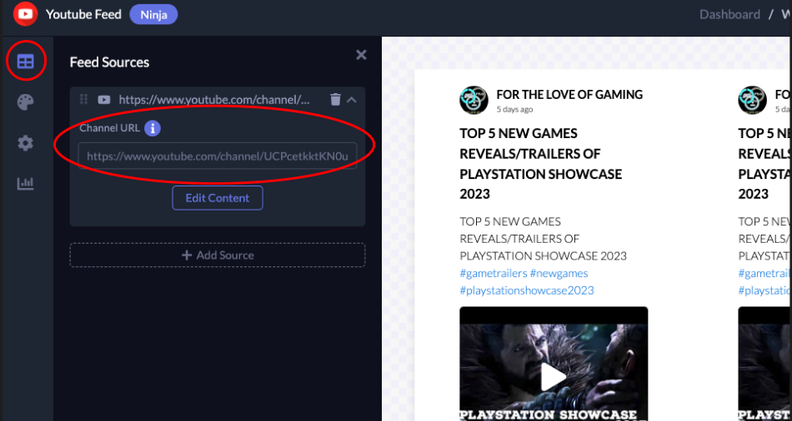792x421 pixels.
Task: Grab the source drag handle
Action: pos(83,100)
